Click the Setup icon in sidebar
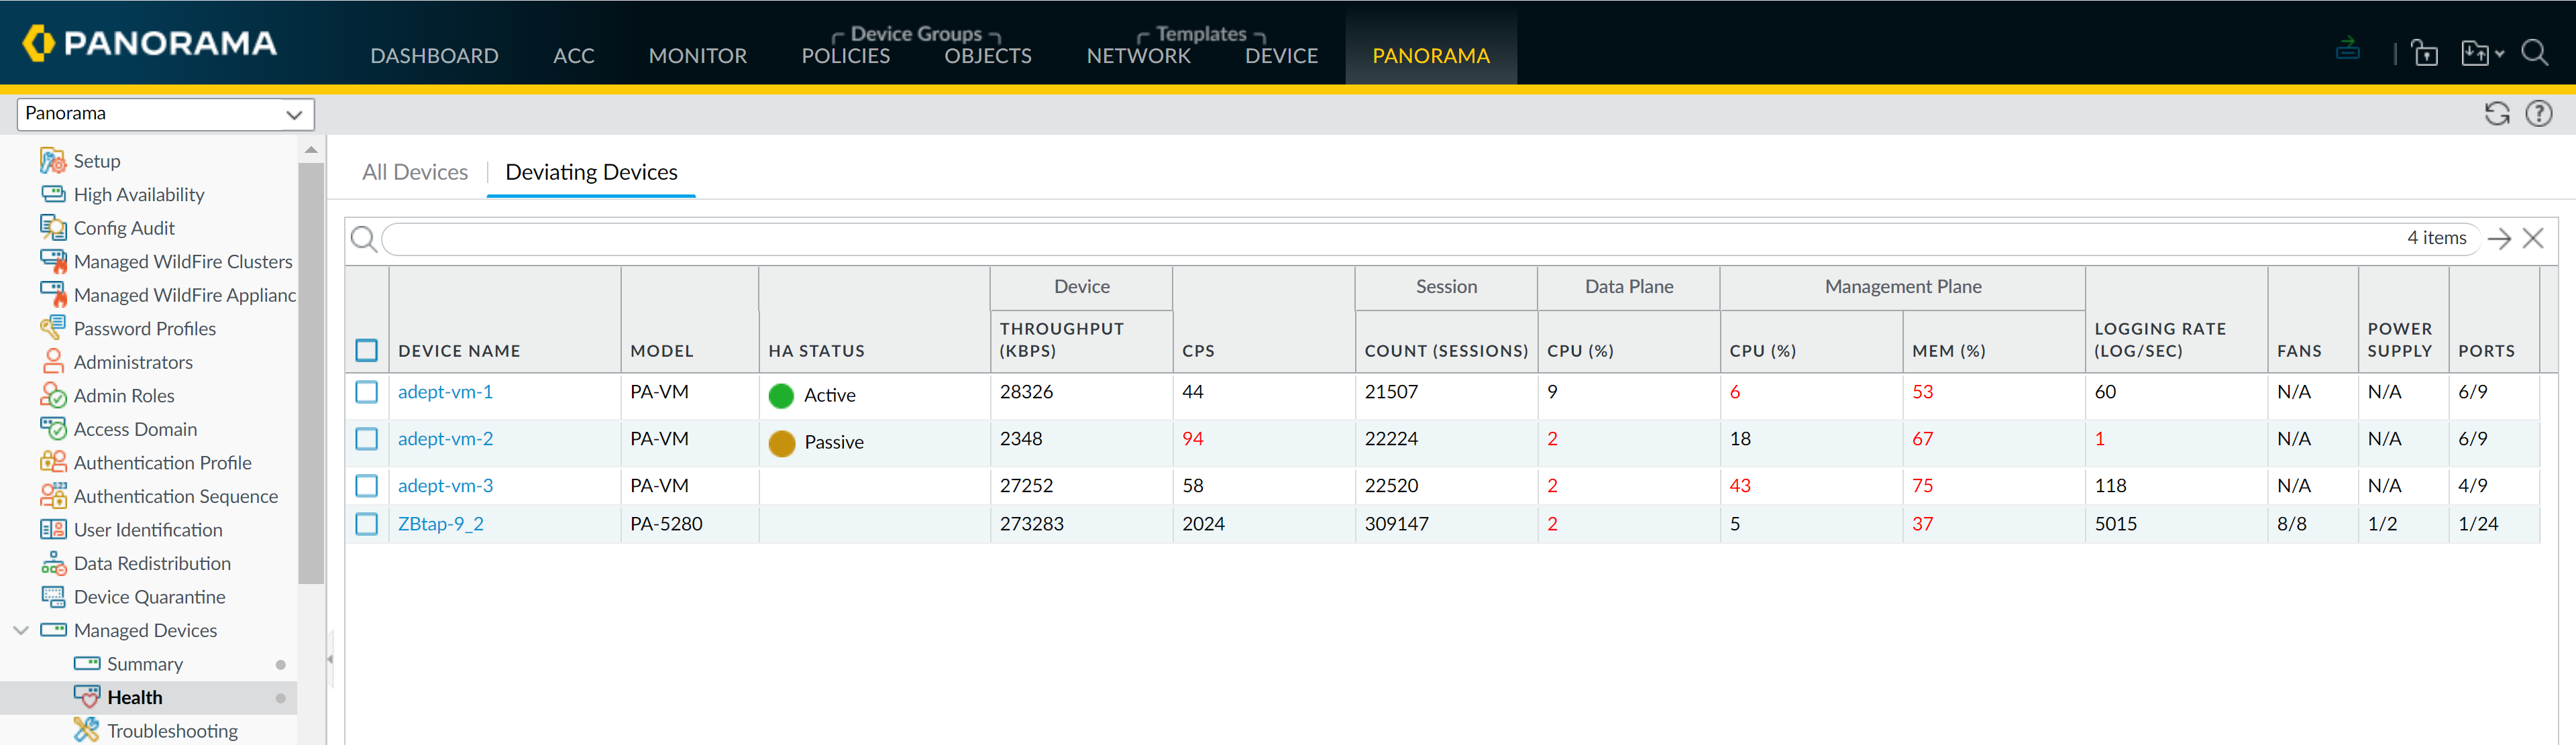 pos(53,161)
